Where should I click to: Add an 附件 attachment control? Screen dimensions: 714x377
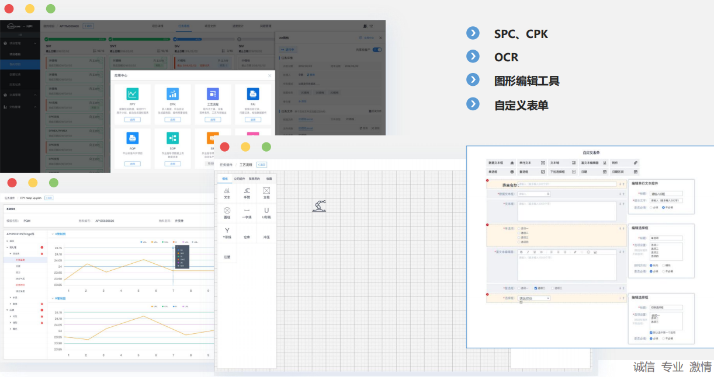[x=625, y=163]
